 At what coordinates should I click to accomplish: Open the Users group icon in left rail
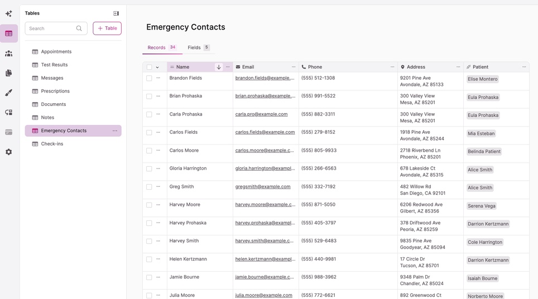(9, 54)
